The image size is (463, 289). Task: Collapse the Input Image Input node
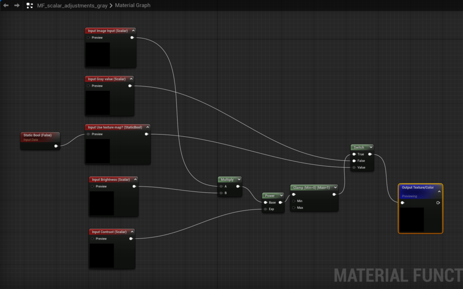(133, 31)
